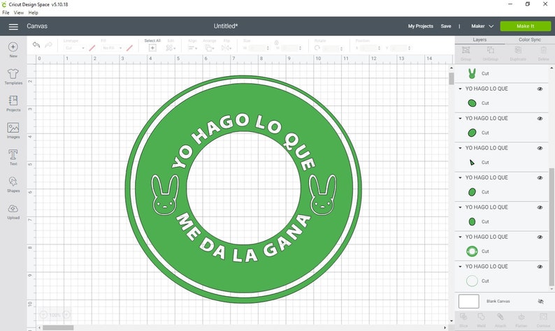
Task: Collapse the layer group with black arrow thumbnail
Action: pos(460,148)
